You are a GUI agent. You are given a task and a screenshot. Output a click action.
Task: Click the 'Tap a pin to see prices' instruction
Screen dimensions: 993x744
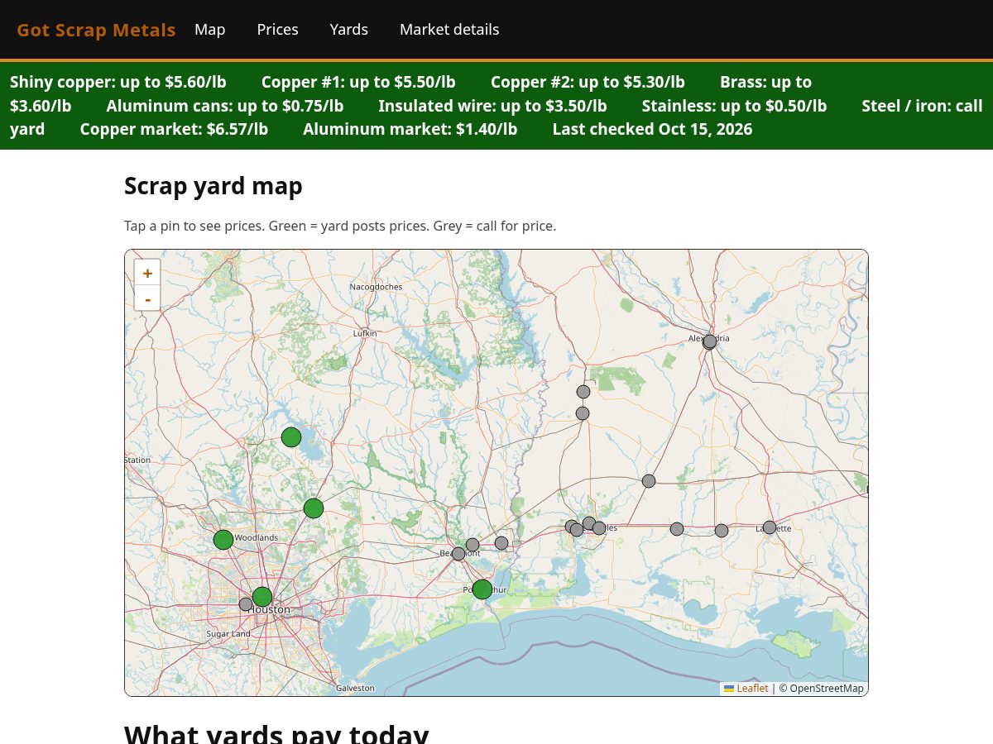click(195, 226)
